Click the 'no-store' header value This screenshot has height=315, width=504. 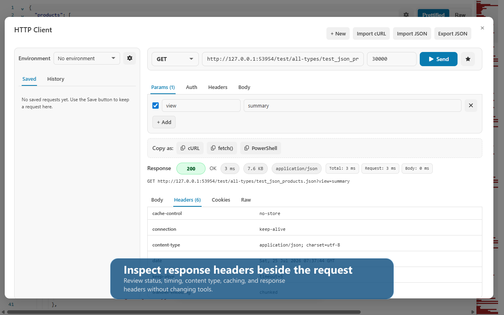coord(270,213)
